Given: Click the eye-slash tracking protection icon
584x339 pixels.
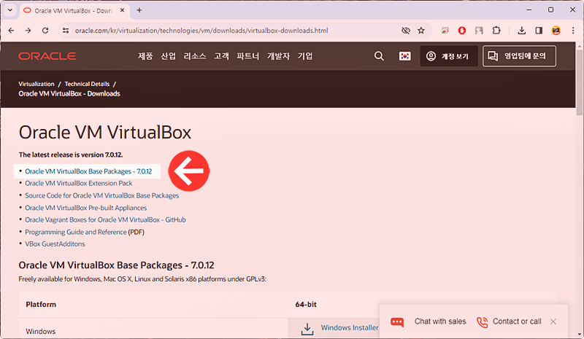Looking at the screenshot, I should pos(406,31).
